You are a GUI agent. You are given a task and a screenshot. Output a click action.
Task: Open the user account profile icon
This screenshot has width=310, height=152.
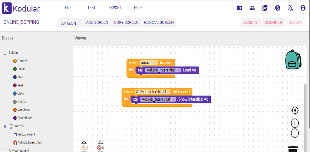[303, 8]
